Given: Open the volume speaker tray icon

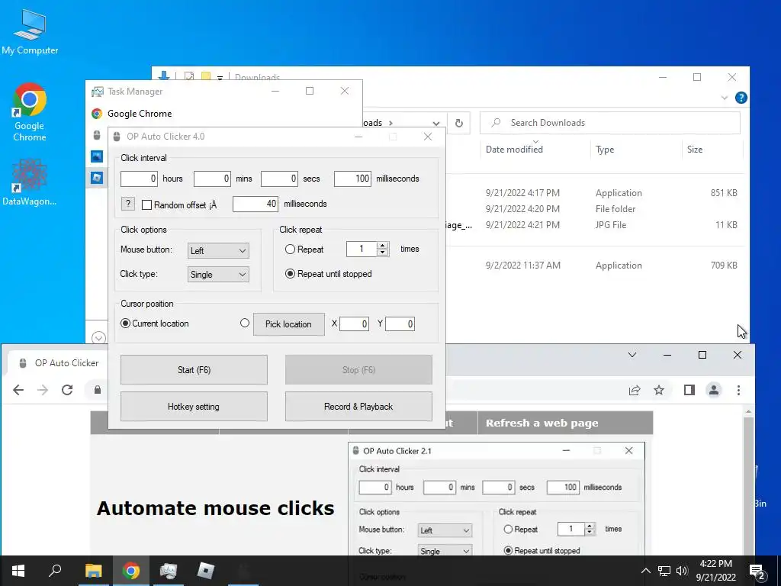Looking at the screenshot, I should point(682,571).
